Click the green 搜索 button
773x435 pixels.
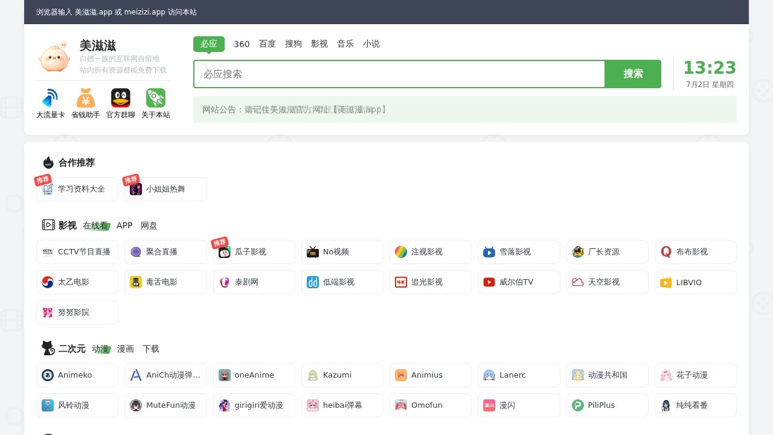633,74
